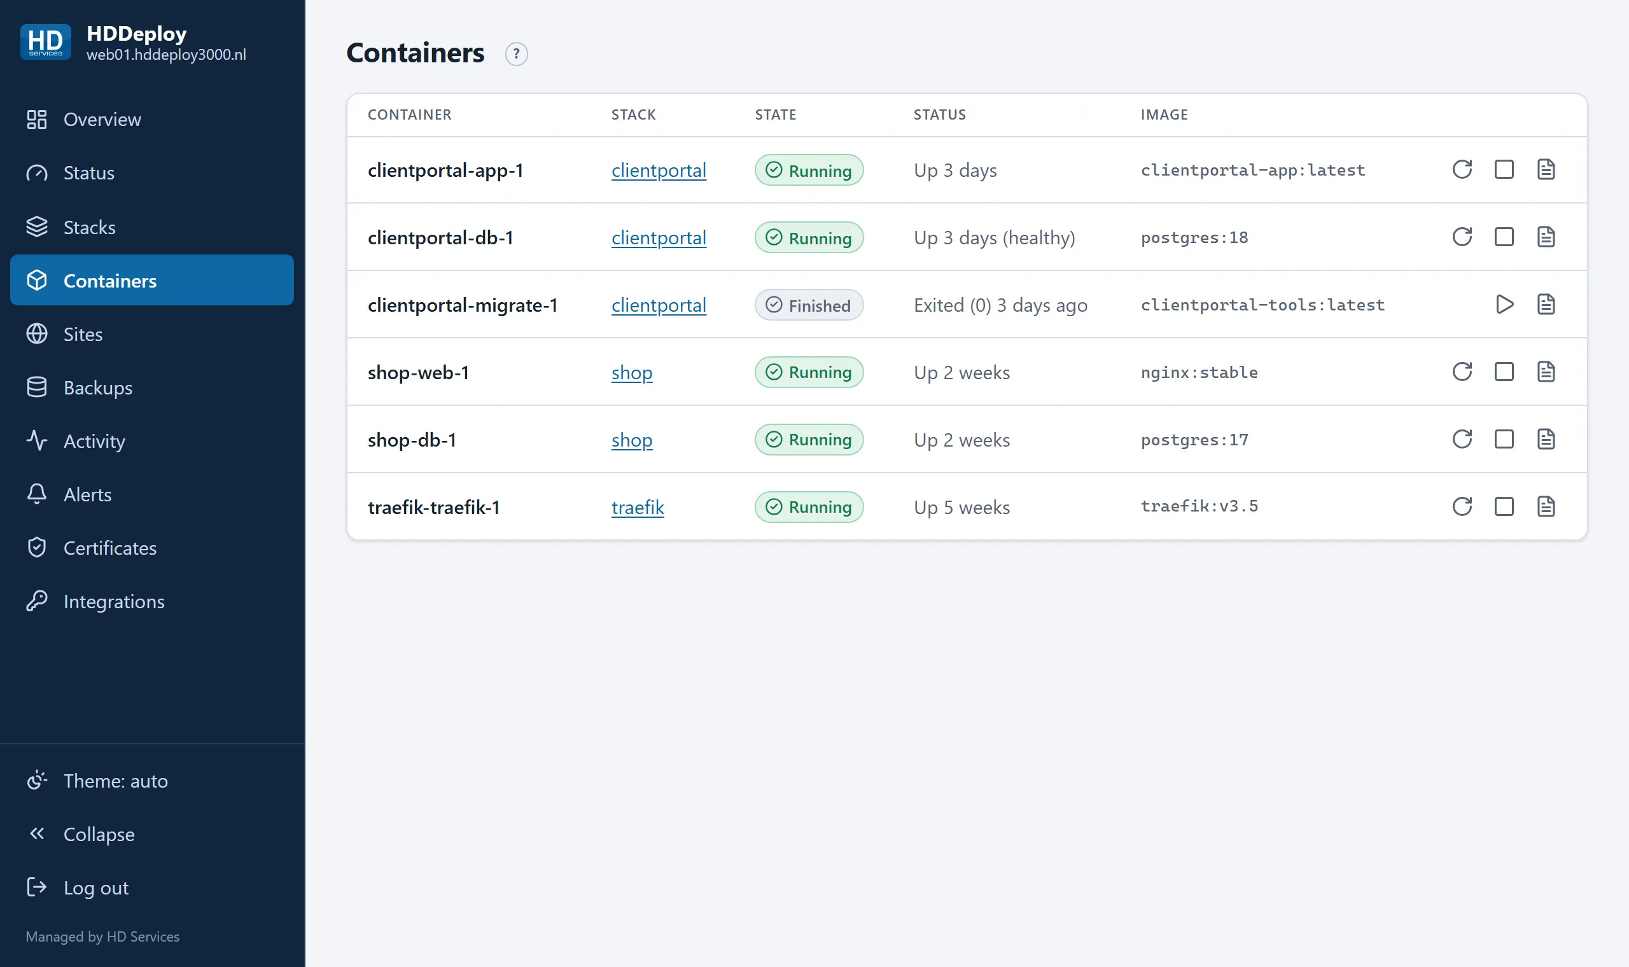Click the traefik:v3.5 image name
The width and height of the screenshot is (1629, 967).
1199,506
